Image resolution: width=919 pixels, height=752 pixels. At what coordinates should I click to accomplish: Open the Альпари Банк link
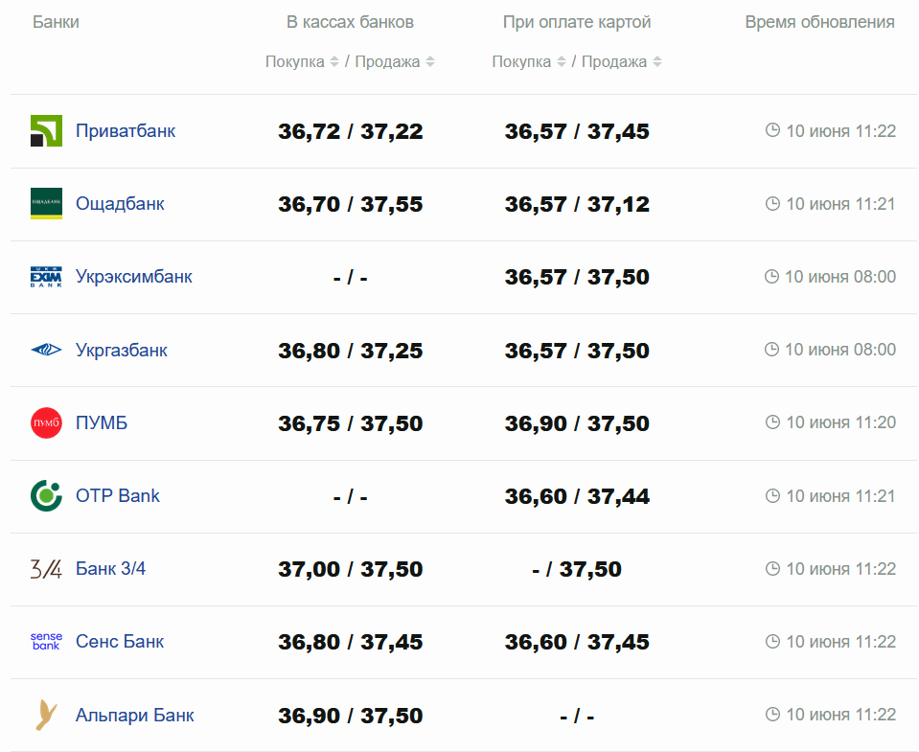[x=135, y=715]
